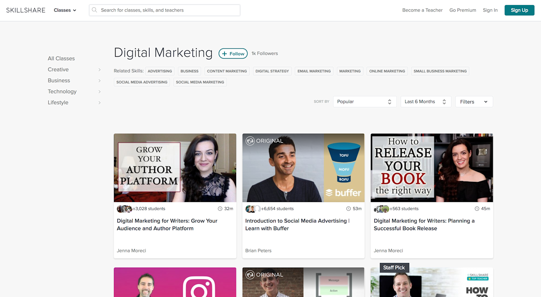Expand the Technology category chevron
541x297 pixels.
coord(99,92)
